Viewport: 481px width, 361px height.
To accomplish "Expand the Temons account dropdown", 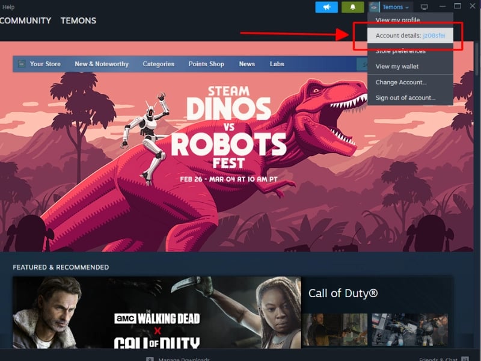I will point(396,7).
